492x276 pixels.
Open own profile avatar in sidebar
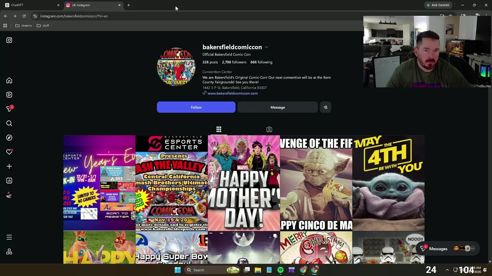point(9,195)
